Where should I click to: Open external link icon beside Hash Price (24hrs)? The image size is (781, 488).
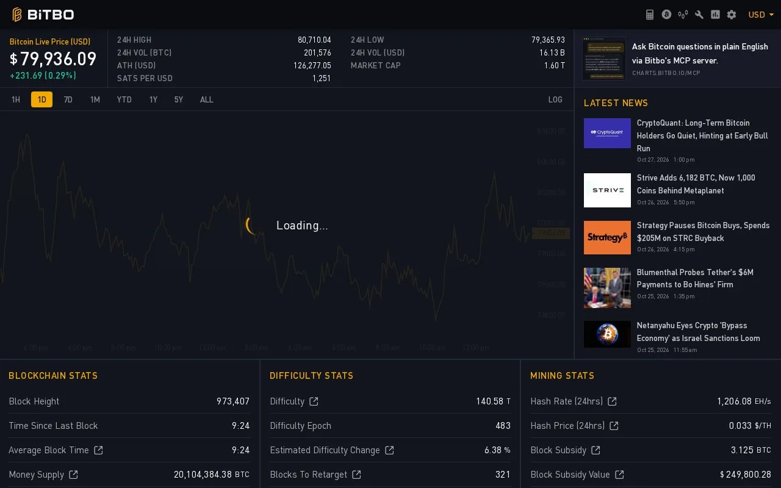tap(614, 426)
